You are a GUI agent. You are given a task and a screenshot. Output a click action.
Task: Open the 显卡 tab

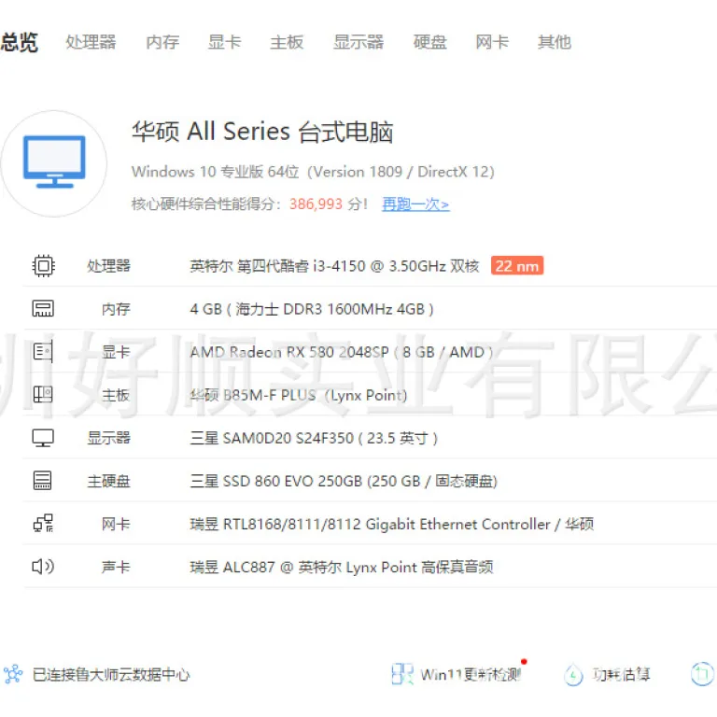click(x=224, y=42)
